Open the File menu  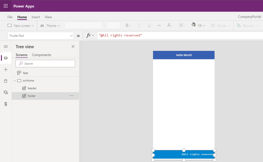[x=10, y=17]
